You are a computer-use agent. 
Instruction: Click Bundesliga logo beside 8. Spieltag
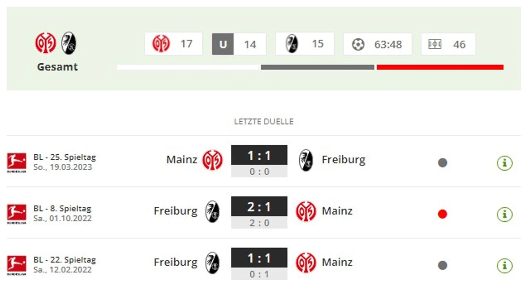click(17, 214)
